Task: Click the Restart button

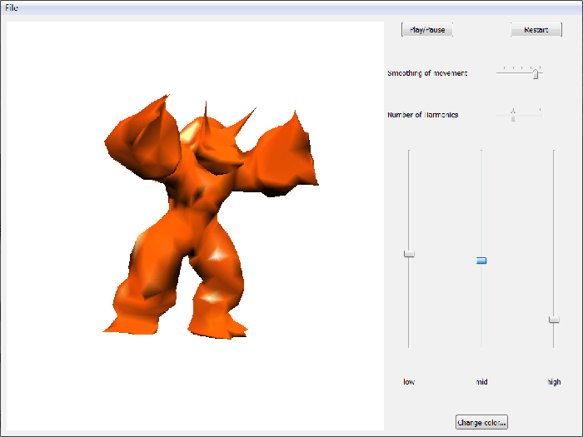Action: pos(536,30)
